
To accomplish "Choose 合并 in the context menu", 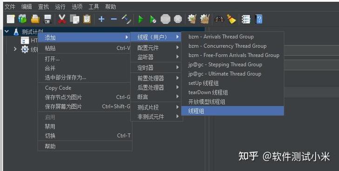I will [84, 68].
